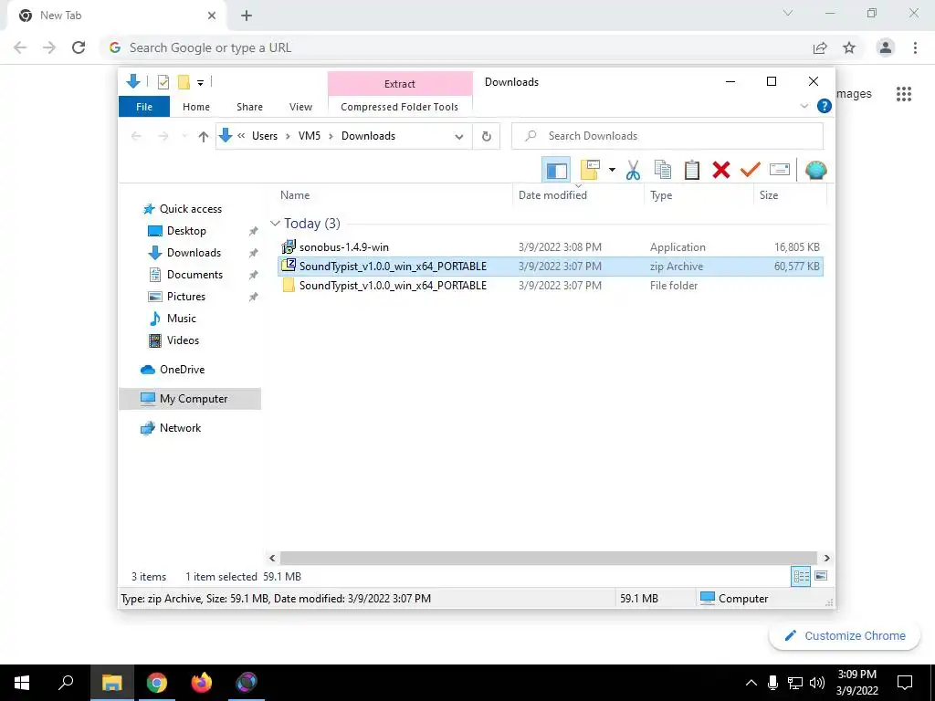This screenshot has height=701, width=935.
Task: Toggle the navigation pane toolbar button
Action: (x=556, y=171)
